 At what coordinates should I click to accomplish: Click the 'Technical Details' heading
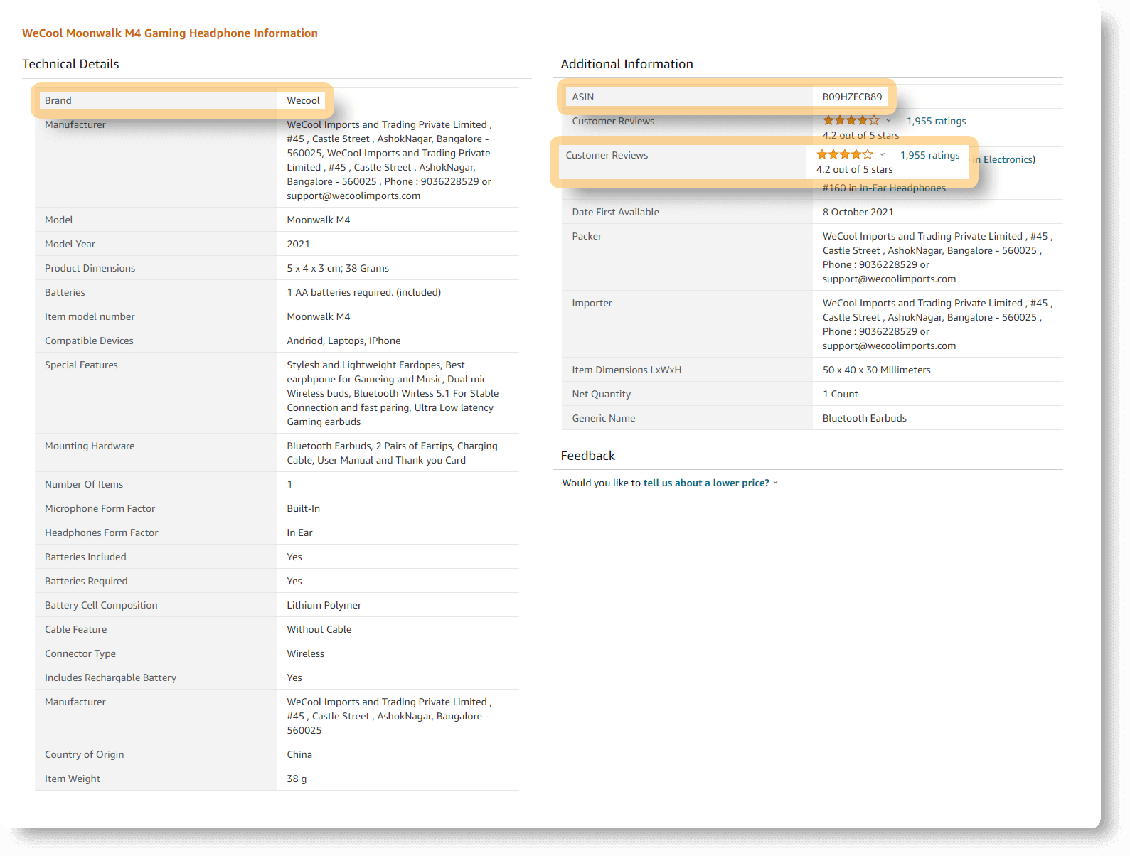(70, 64)
